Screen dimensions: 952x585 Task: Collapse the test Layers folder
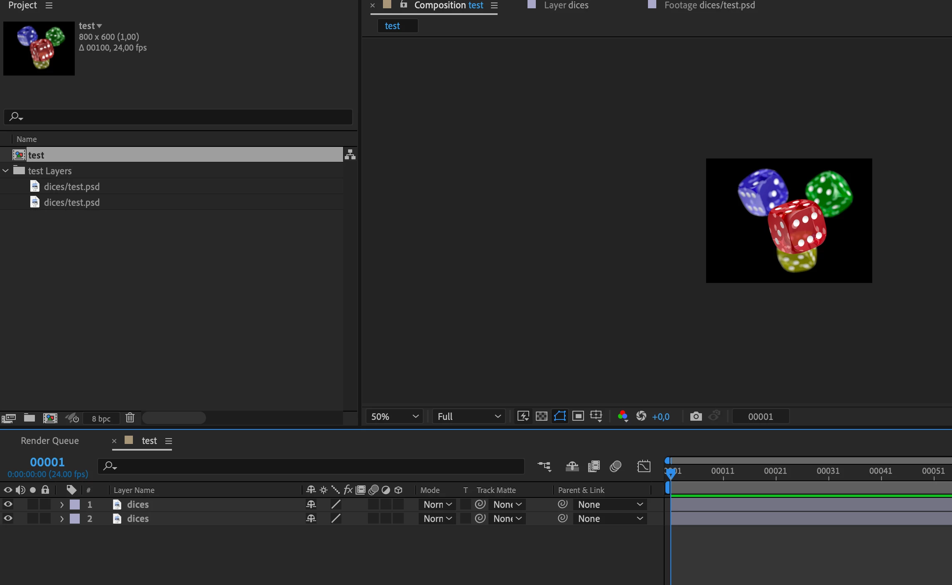[6, 171]
